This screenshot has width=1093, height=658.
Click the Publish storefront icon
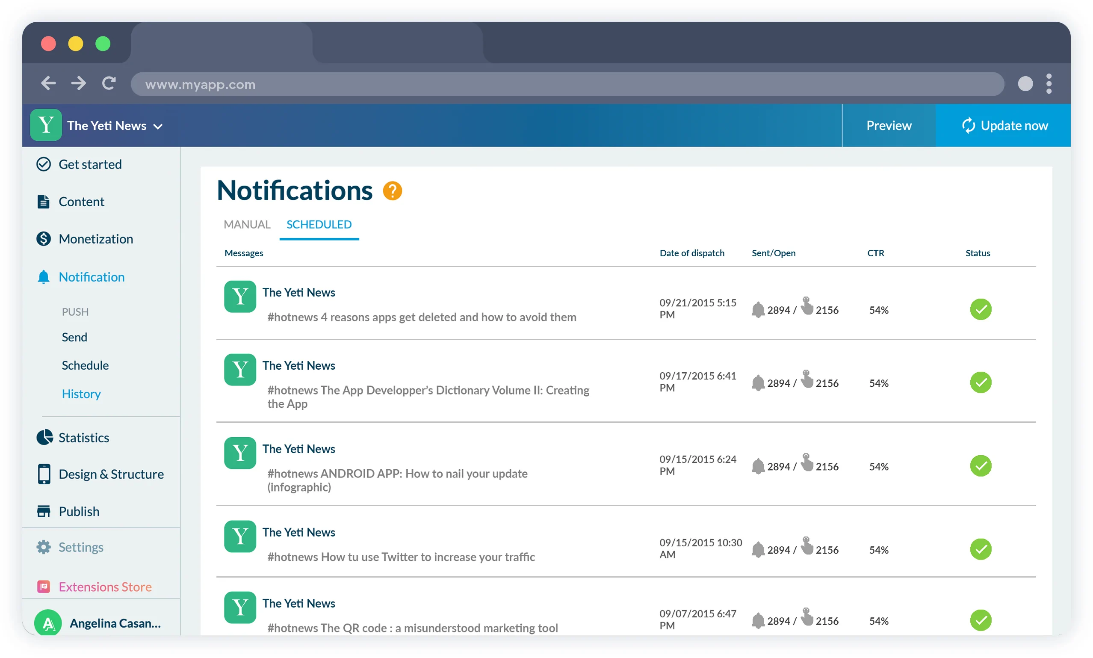(x=44, y=511)
